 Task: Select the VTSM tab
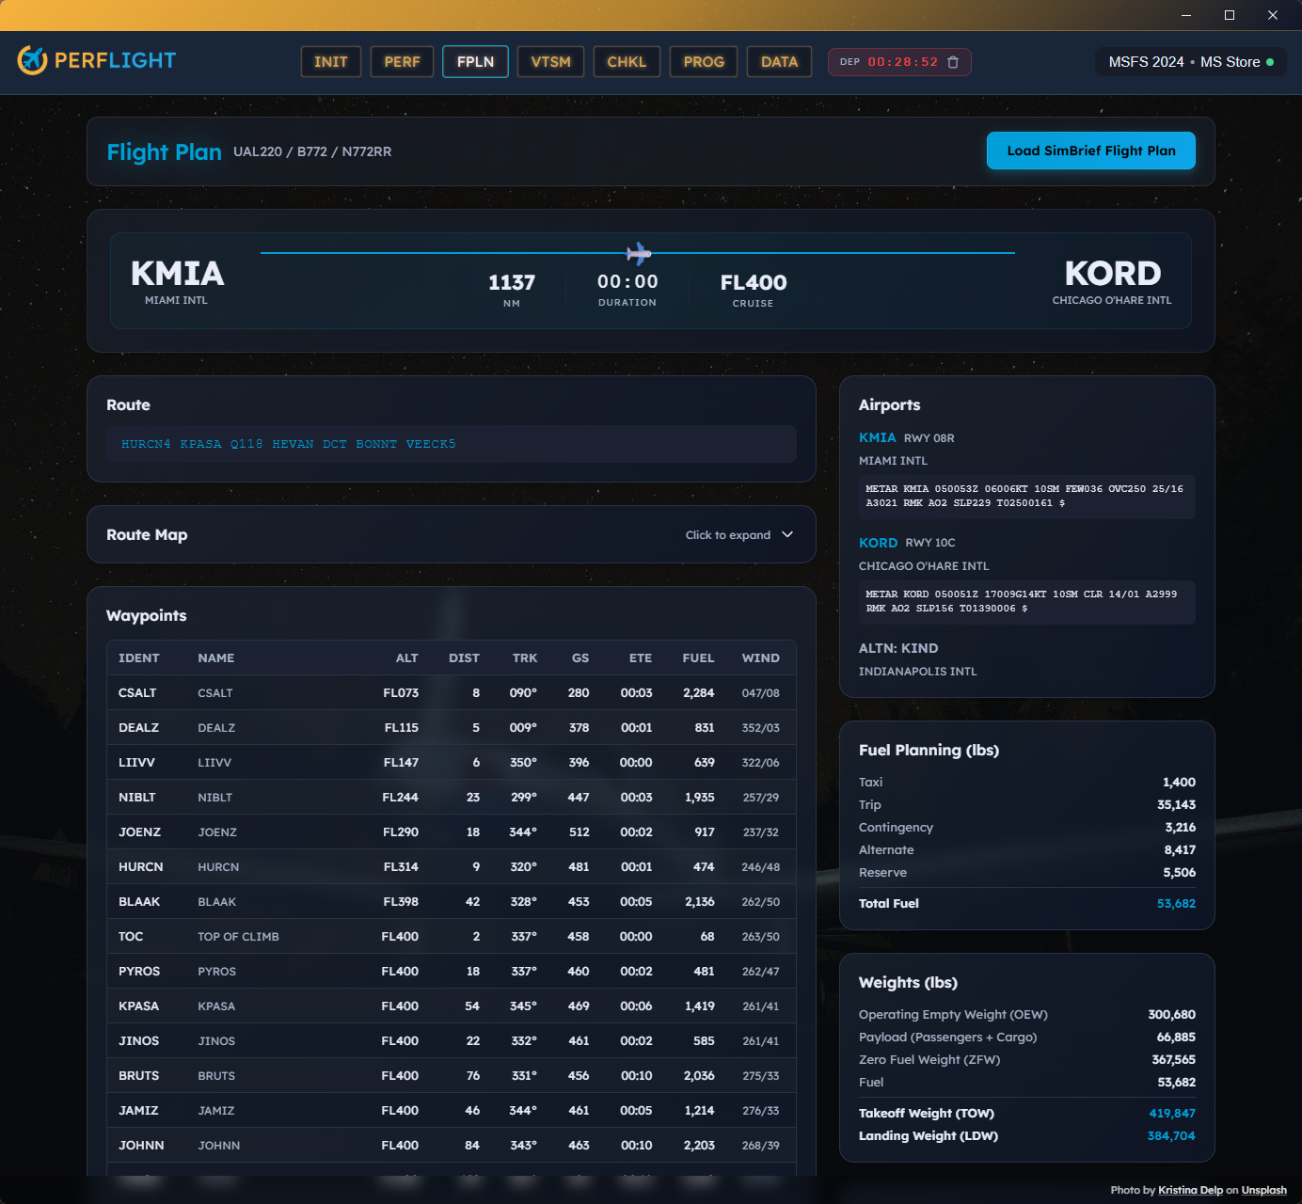click(x=550, y=61)
